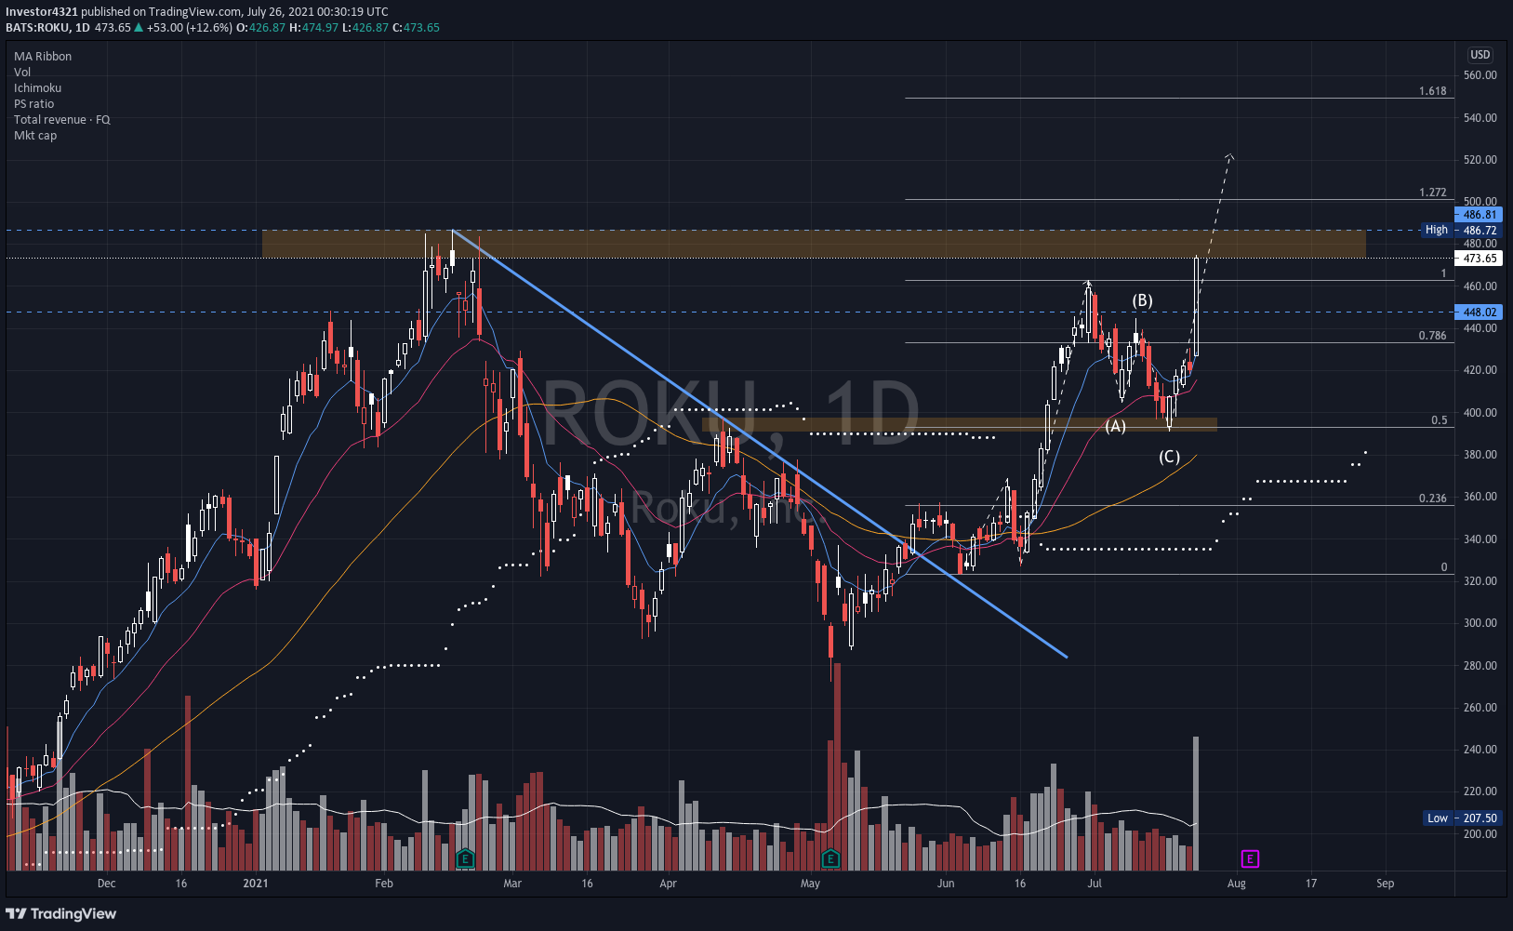The height and width of the screenshot is (931, 1513).
Task: Select the PS ratio indicator label
Action: pos(34,104)
